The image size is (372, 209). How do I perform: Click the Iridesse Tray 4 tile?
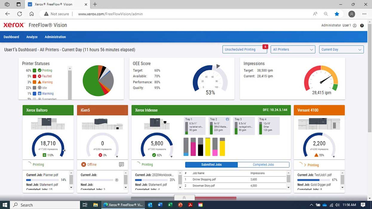269,126
